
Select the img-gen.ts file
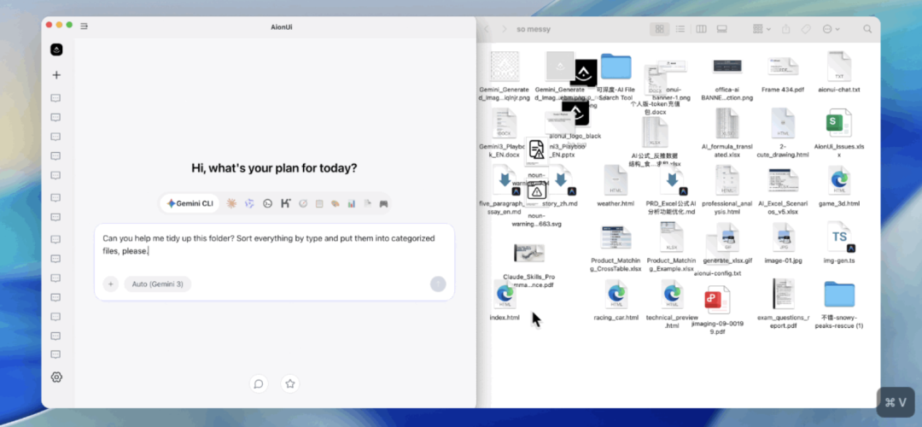(838, 237)
